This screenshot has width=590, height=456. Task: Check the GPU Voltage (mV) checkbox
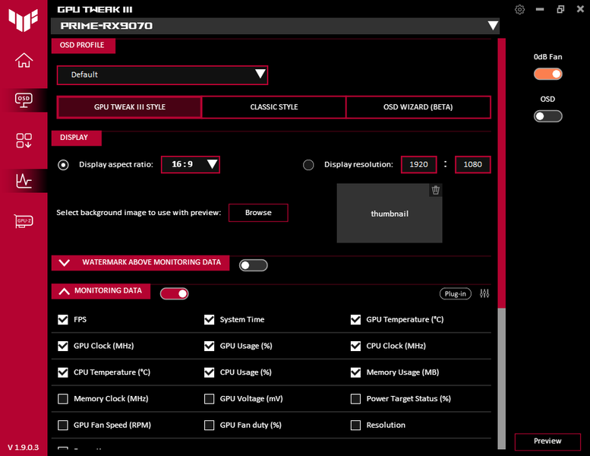(210, 398)
